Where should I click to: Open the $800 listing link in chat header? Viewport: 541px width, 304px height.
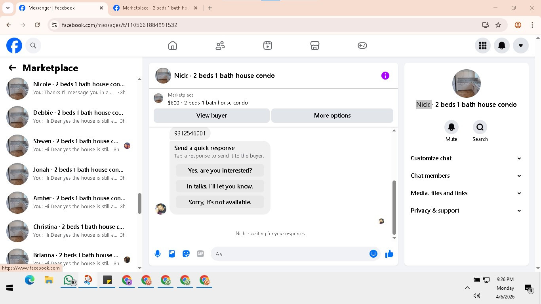(x=208, y=103)
